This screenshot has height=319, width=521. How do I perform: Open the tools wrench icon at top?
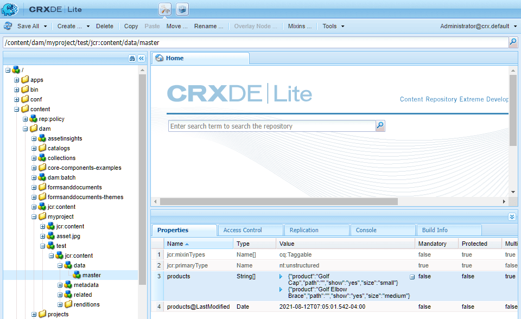click(x=165, y=9)
